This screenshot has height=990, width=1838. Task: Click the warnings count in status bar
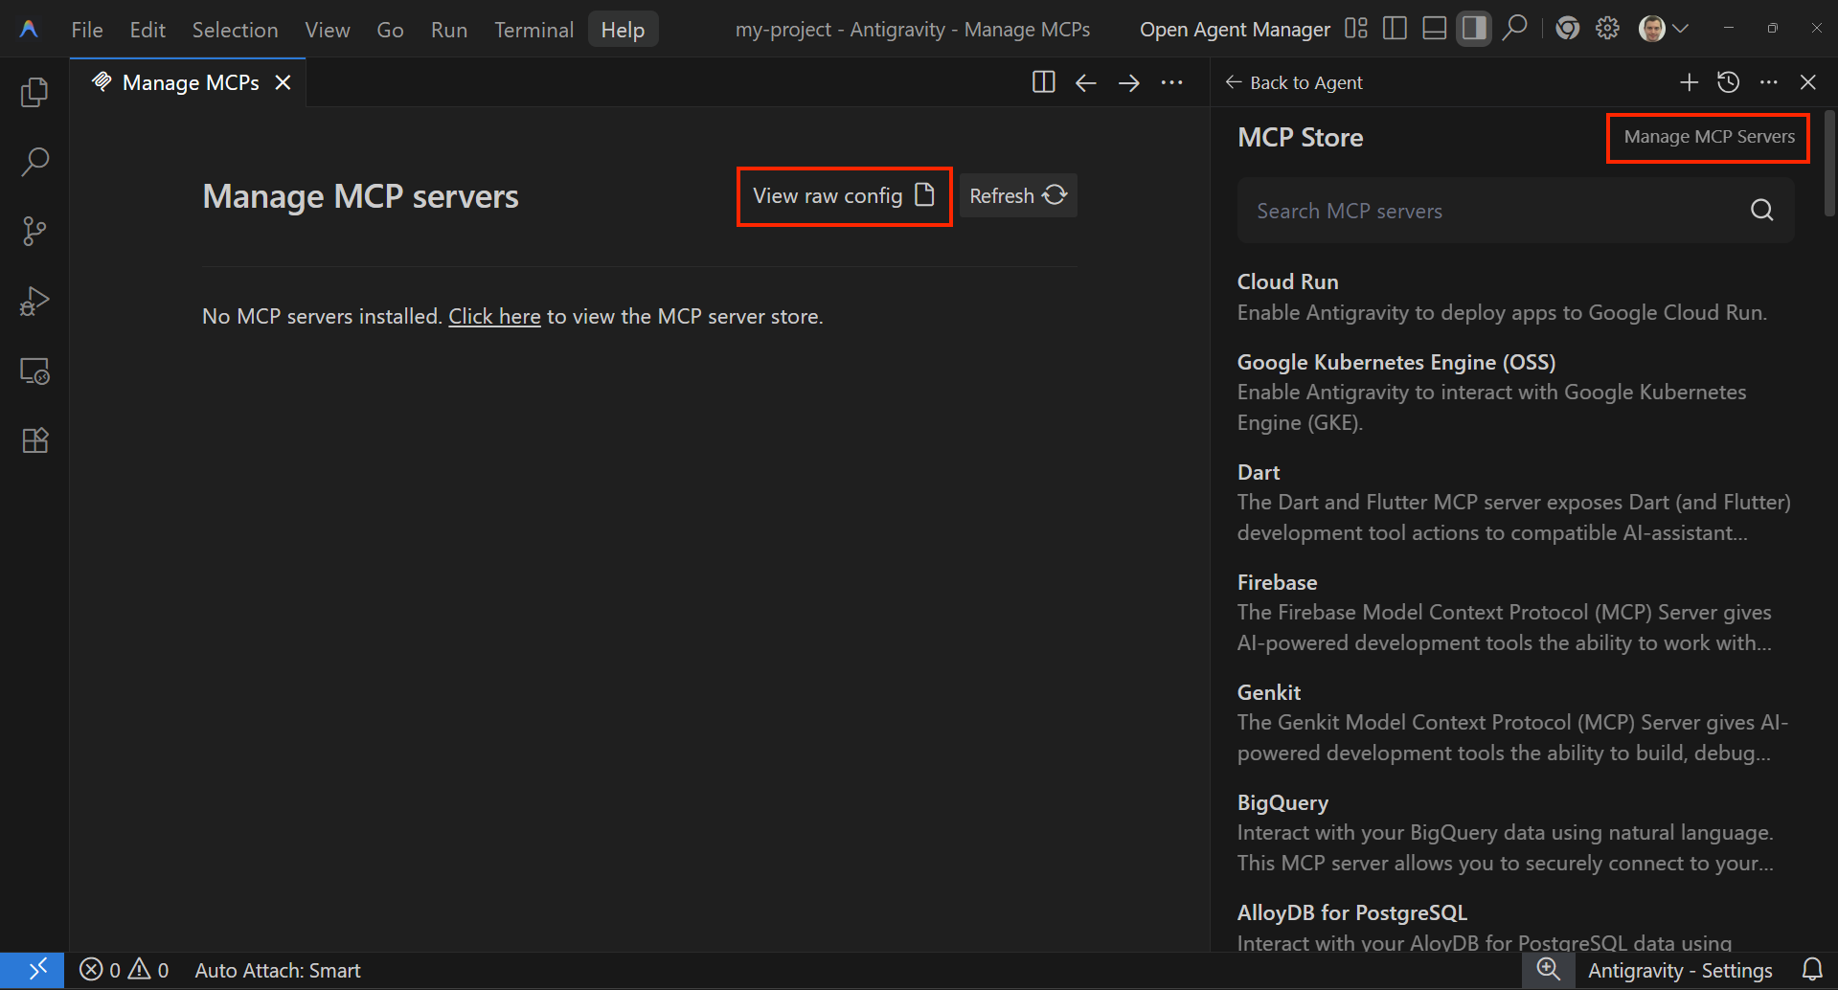click(x=148, y=970)
